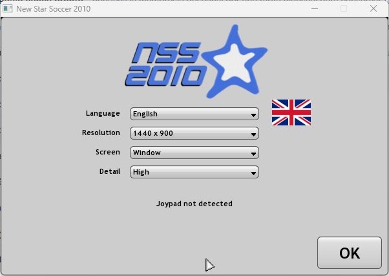Viewport: 389px width, 276px height.
Task: Click the greyed-out maximize button
Action: [x=344, y=9]
